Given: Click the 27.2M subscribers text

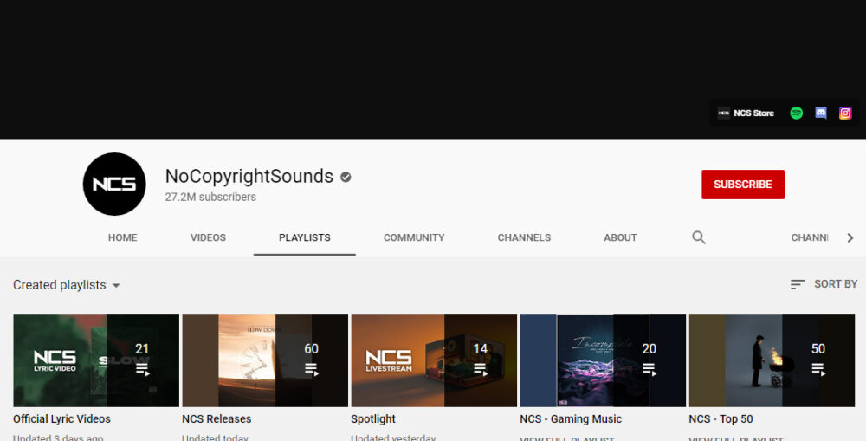Looking at the screenshot, I should [210, 197].
